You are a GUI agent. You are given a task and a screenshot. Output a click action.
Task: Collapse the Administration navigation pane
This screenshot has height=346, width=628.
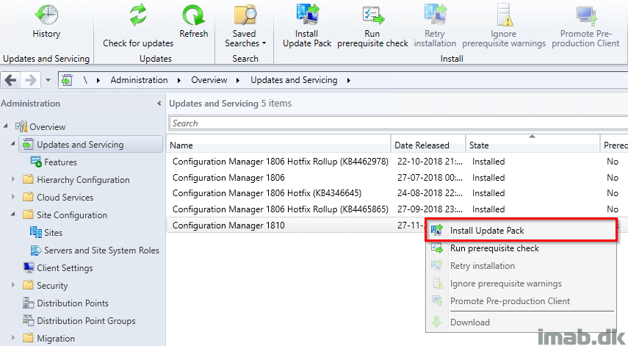pos(159,104)
